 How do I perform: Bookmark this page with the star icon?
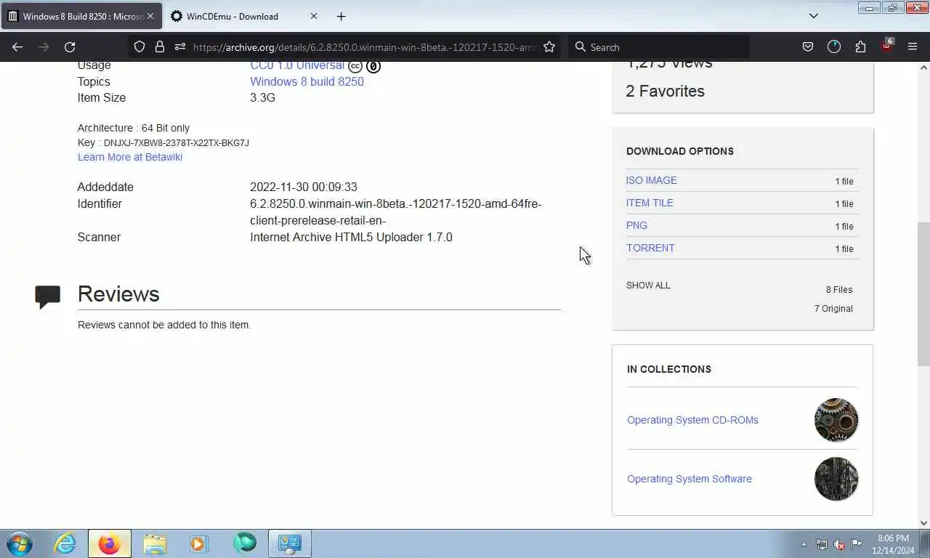point(549,46)
